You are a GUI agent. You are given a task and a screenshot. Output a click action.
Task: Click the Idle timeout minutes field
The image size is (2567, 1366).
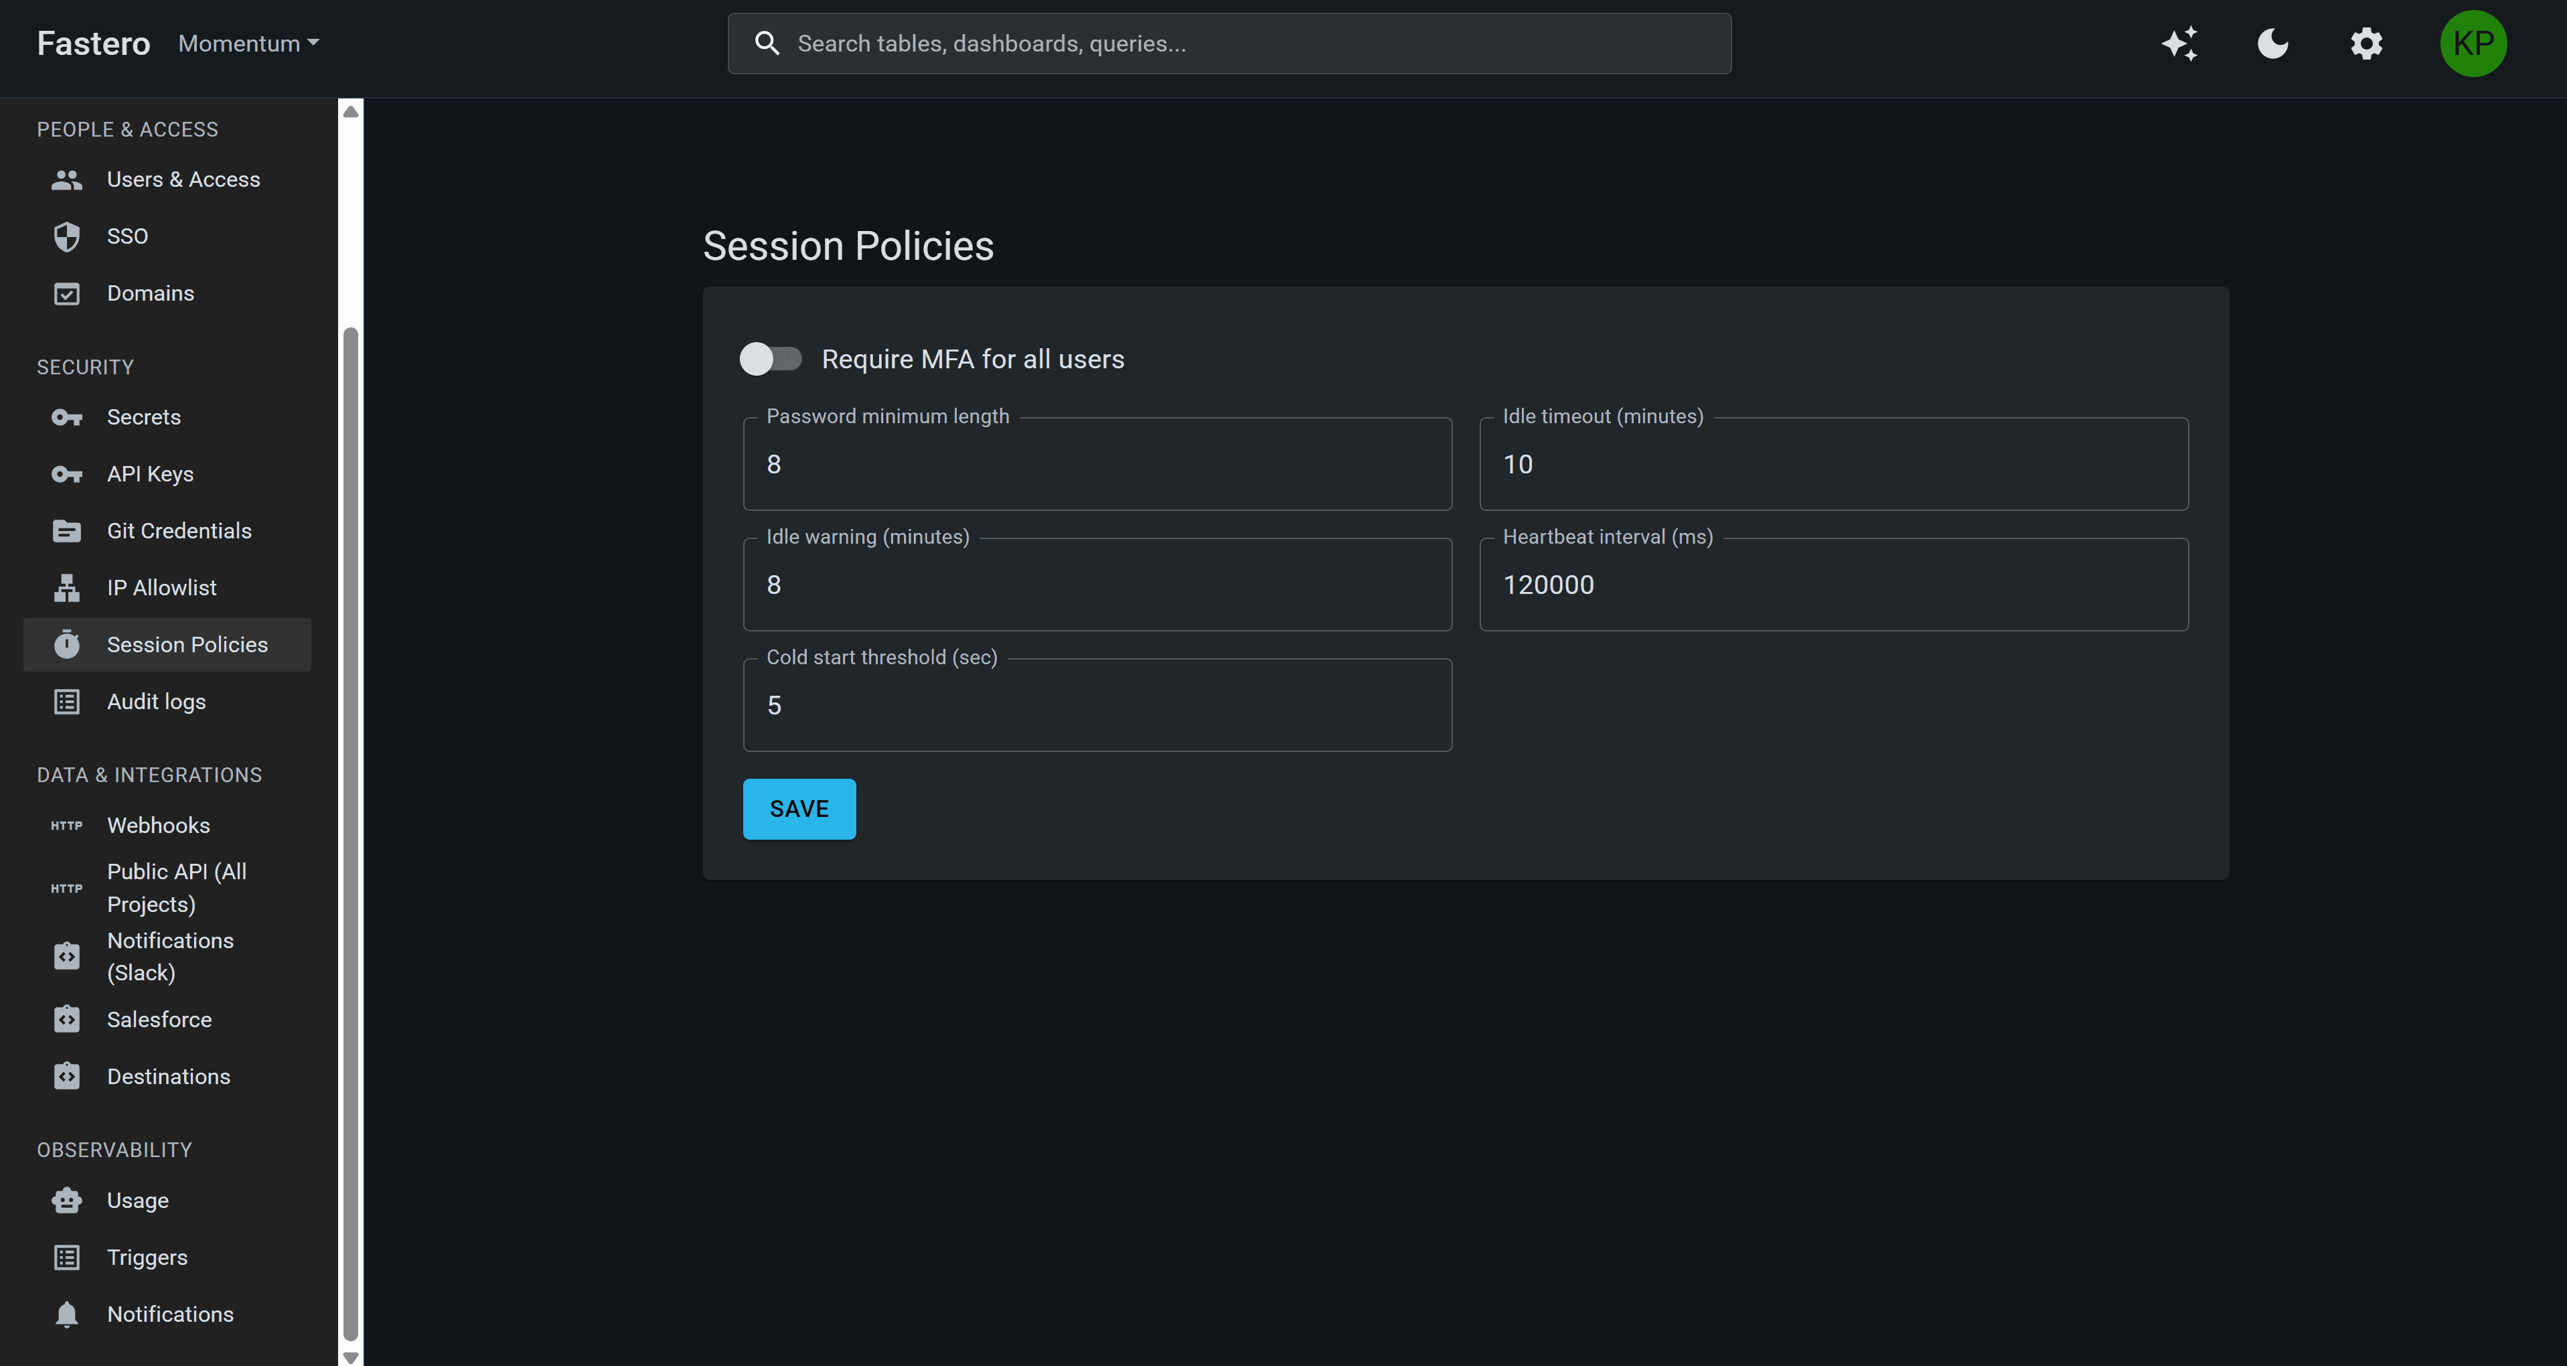pyautogui.click(x=1834, y=463)
